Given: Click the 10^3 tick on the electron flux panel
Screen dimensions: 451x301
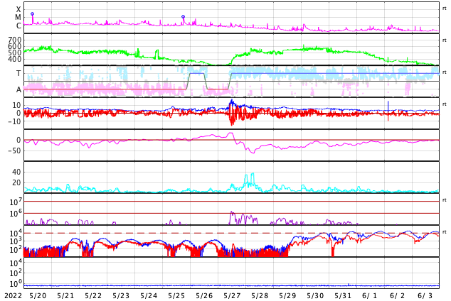Looking at the screenshot, I should [x=15, y=241].
